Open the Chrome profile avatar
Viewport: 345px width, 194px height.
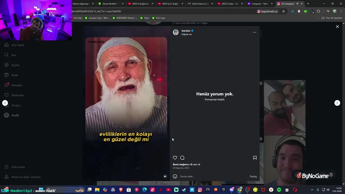click(334, 11)
